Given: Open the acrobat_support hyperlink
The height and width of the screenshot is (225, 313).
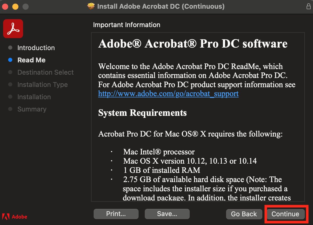Looking at the screenshot, I should coord(169,94).
